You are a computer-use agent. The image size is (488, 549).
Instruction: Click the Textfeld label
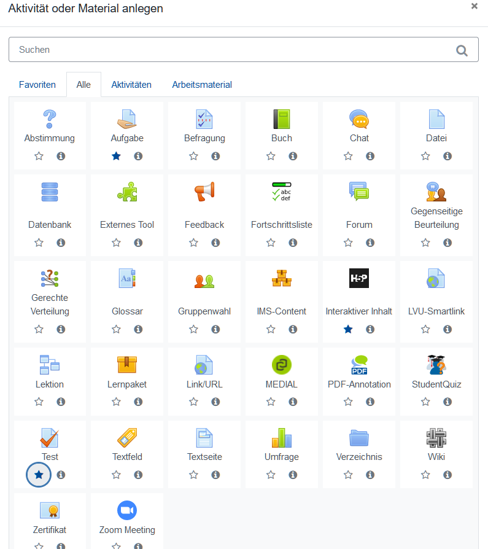[127, 457]
